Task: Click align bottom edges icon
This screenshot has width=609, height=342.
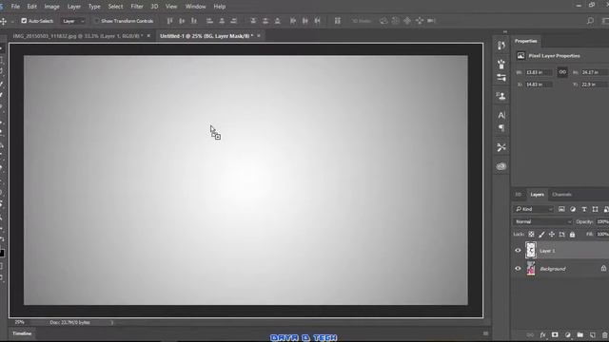Action: tap(194, 21)
